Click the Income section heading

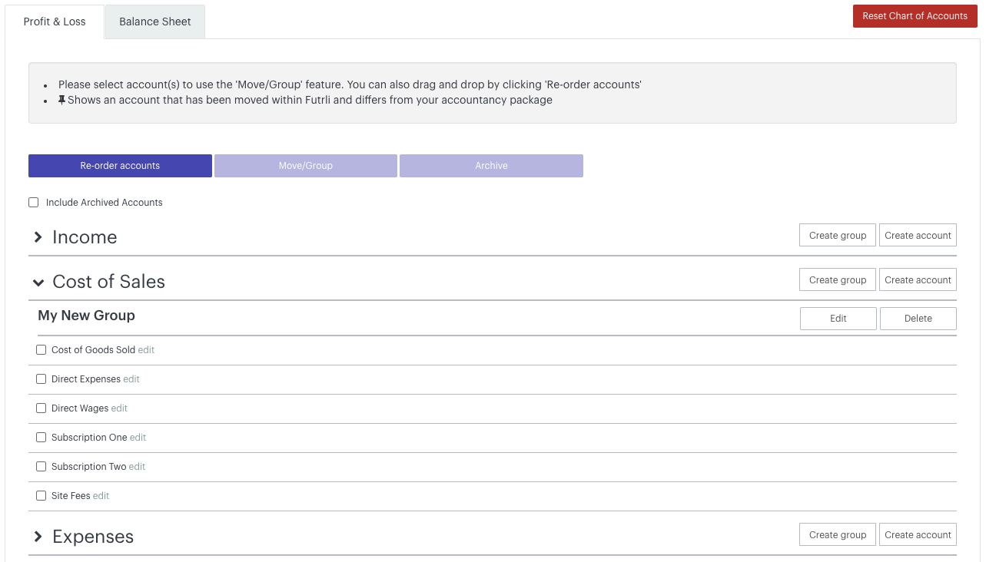click(85, 237)
